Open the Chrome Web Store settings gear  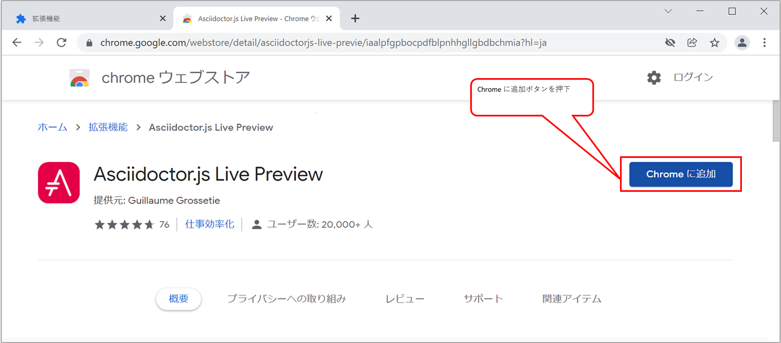(654, 77)
